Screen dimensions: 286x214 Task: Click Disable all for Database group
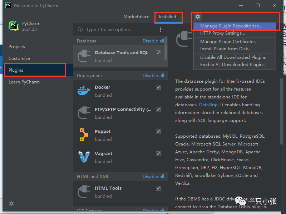click(153, 41)
